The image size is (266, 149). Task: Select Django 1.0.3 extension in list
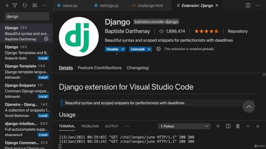pos(26,33)
